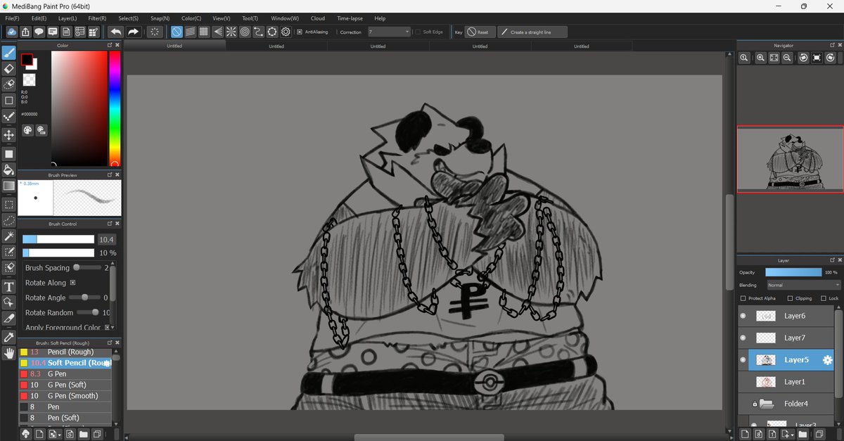Viewport: 844px width, 441px height.
Task: Enable crisscross grid snap
Action: point(203,32)
